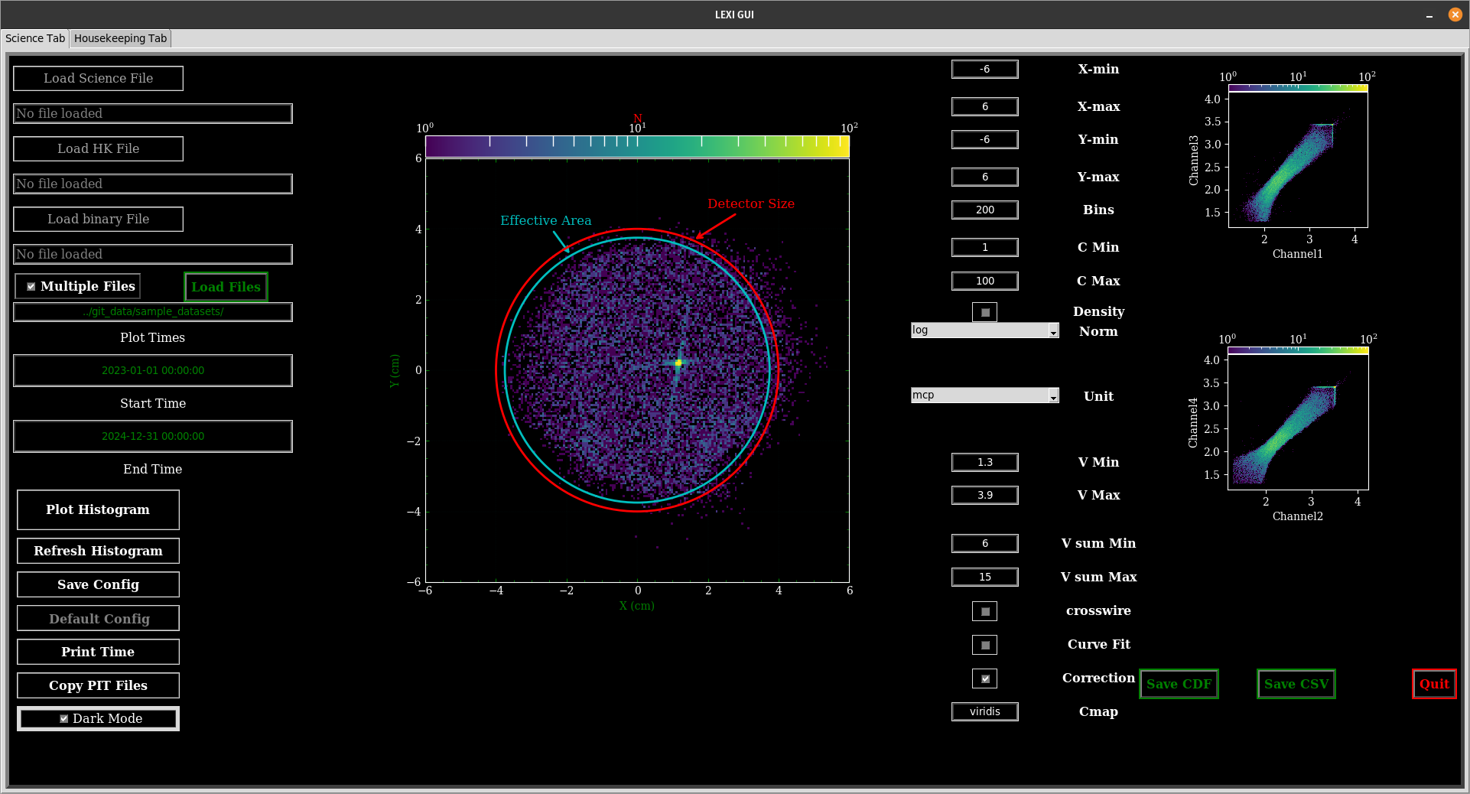
Task: Open the Norm dropdown showing log
Action: tap(984, 330)
